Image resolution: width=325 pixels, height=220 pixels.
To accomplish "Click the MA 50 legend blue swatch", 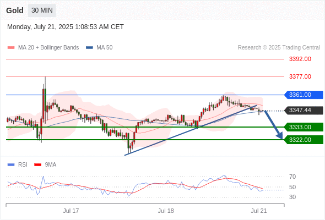I will [x=89, y=48].
